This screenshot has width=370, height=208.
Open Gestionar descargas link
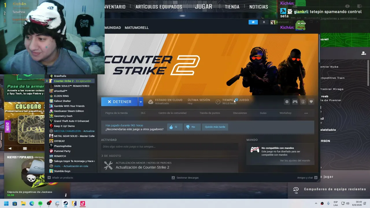185,178
